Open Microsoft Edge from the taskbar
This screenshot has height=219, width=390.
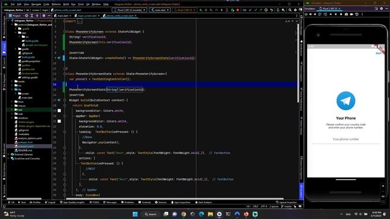pyautogui.click(x=201, y=214)
